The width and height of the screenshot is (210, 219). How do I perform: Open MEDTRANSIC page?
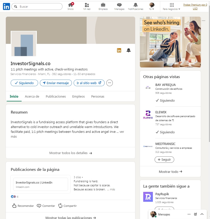coord(165,144)
